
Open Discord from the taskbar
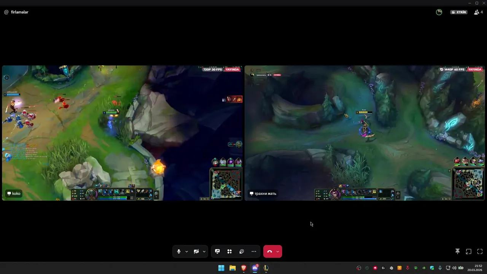(255, 268)
